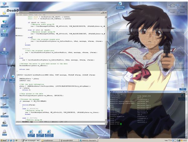This screenshot has height=142, width=188.
Task: Click the Start button on taskbar
Action: (3, 140)
